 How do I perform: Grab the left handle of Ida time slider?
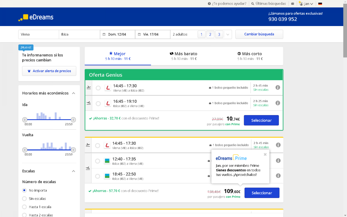click(x=25, y=119)
